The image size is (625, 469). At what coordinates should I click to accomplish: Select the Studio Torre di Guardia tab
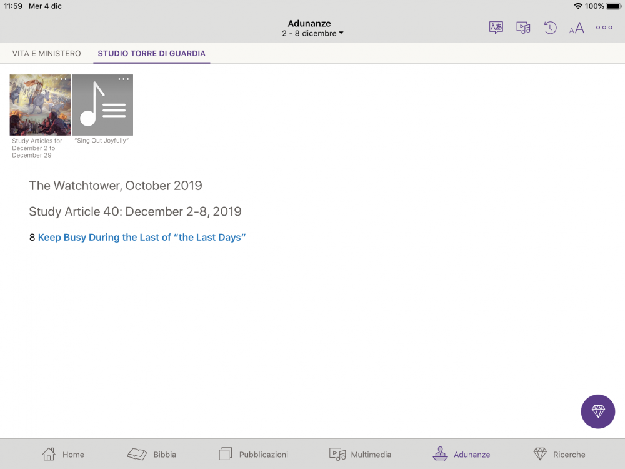click(x=152, y=54)
